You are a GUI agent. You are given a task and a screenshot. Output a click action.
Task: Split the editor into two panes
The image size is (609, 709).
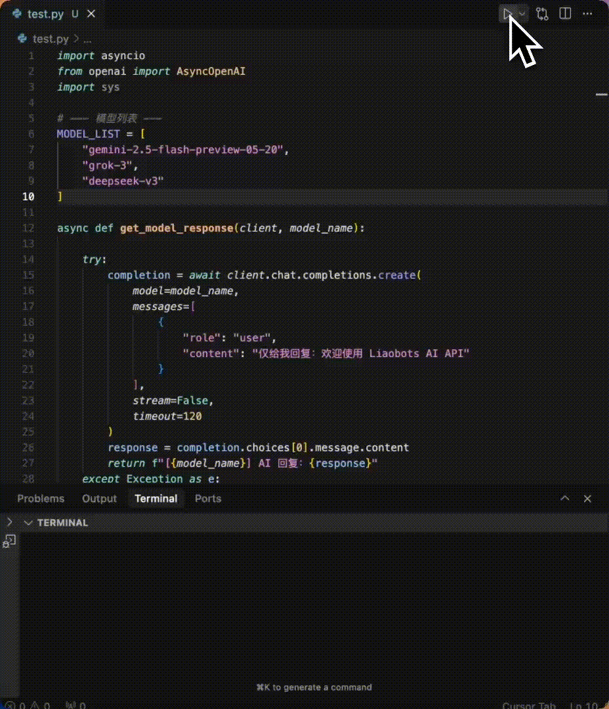coord(565,13)
